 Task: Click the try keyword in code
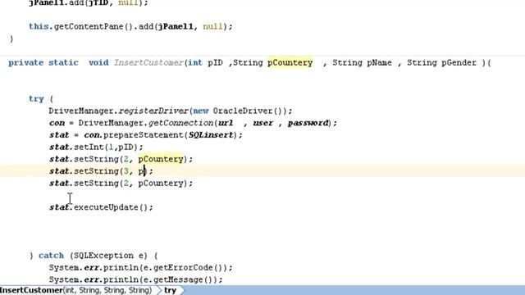click(x=36, y=99)
